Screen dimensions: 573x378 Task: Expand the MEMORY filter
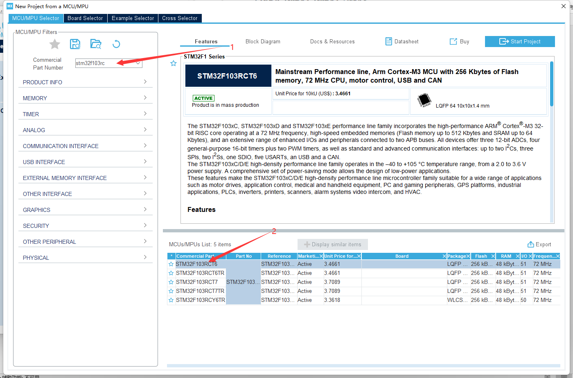(x=85, y=98)
